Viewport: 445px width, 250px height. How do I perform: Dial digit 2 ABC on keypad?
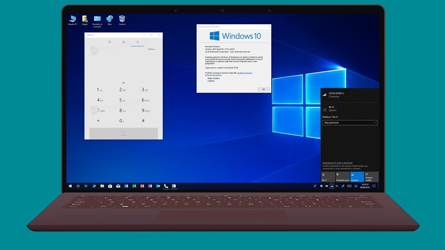122,90
